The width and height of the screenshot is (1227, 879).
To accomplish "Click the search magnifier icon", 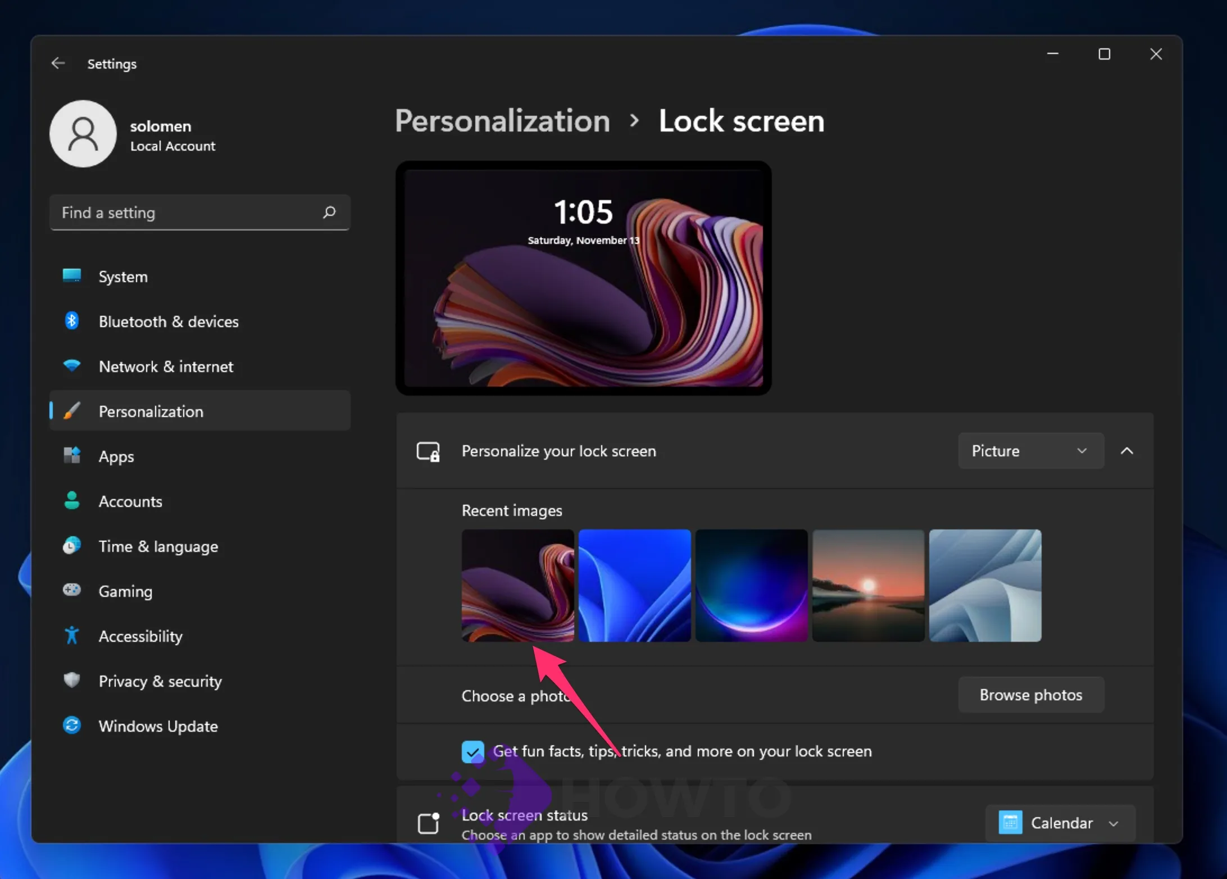I will [x=329, y=212].
